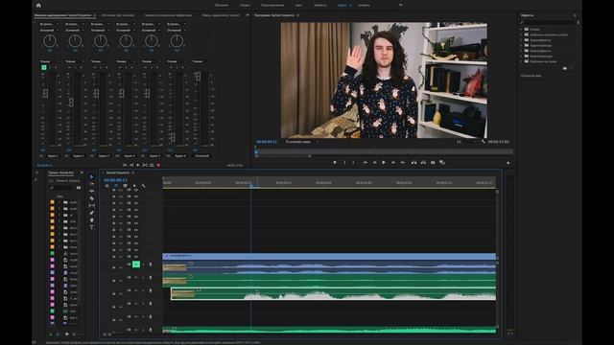614x345 pixels.
Task: Open Основной channel automation mode dropdown
Action: coord(201,61)
